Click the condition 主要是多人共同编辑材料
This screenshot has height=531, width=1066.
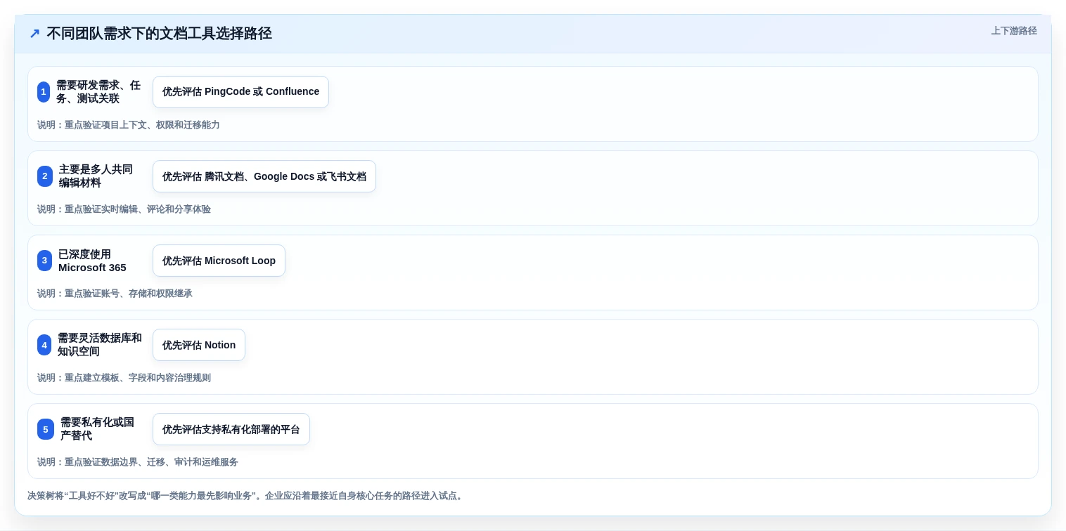(x=96, y=176)
